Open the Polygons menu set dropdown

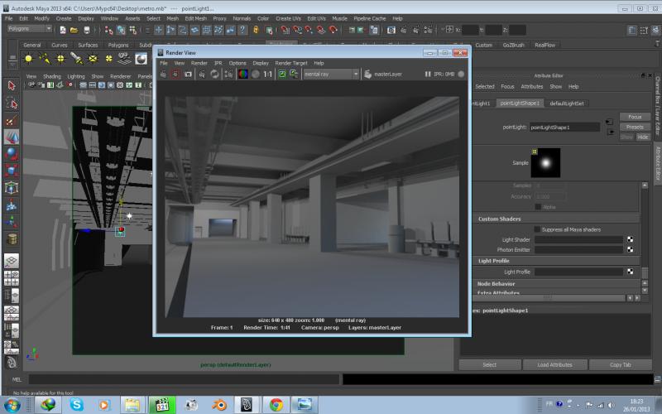pyautogui.click(x=29, y=29)
